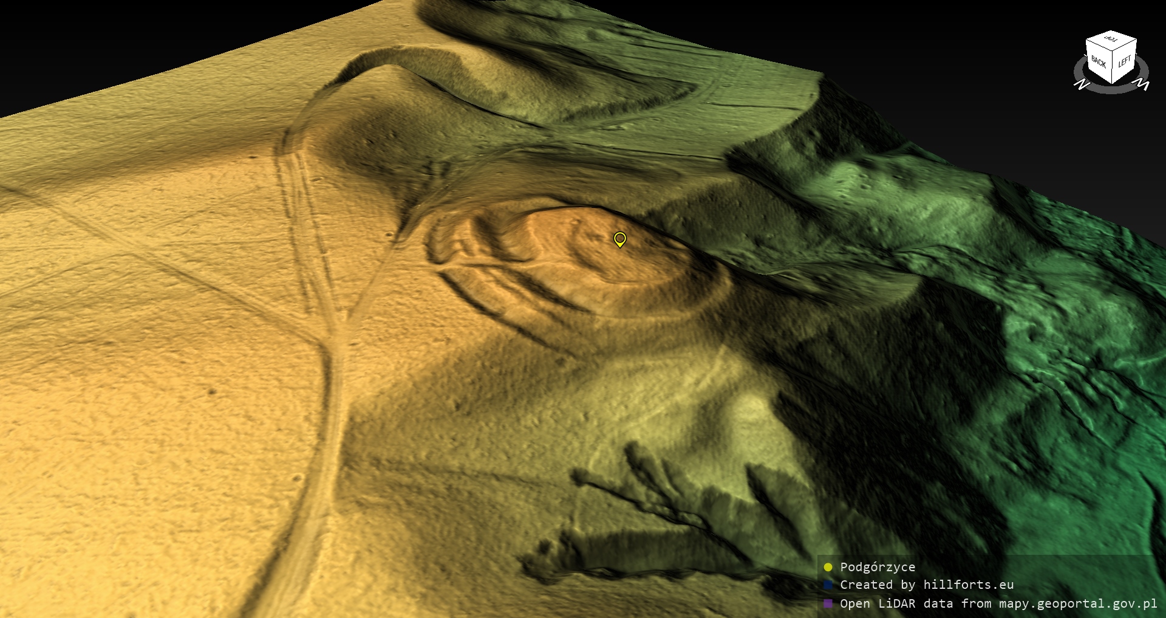Click the blue square beside hillforts.eu credit

(x=828, y=585)
